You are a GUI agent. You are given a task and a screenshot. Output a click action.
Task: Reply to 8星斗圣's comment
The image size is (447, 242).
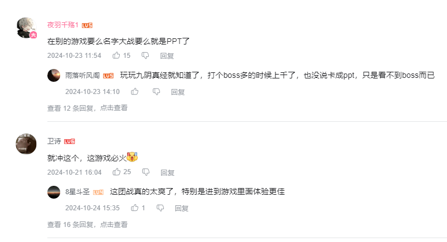[x=182, y=208]
